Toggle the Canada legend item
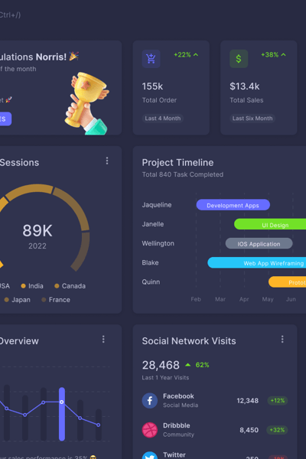This screenshot has width=306, height=459. point(70,286)
